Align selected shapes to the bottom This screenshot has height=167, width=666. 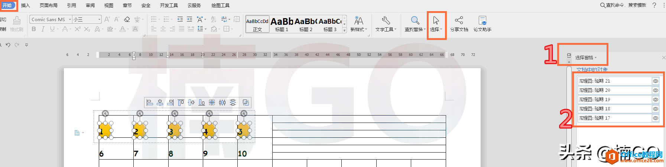[x=201, y=103]
